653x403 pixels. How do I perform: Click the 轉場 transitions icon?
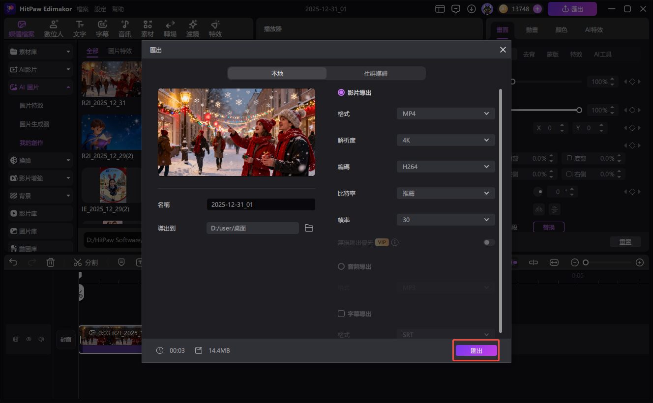point(170,29)
